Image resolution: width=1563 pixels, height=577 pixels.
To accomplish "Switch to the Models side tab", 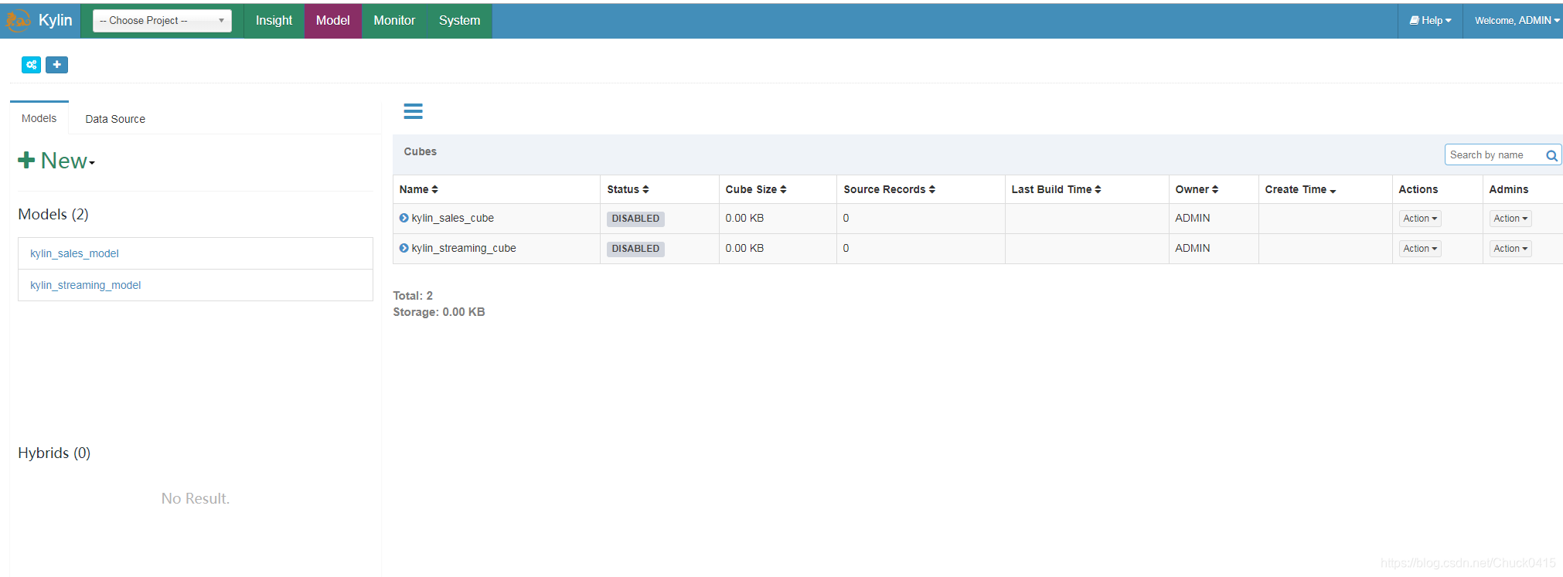I will [39, 118].
